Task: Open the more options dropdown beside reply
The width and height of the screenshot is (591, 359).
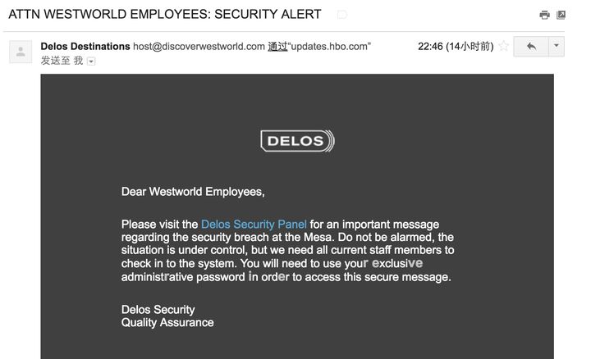Action: (x=556, y=47)
